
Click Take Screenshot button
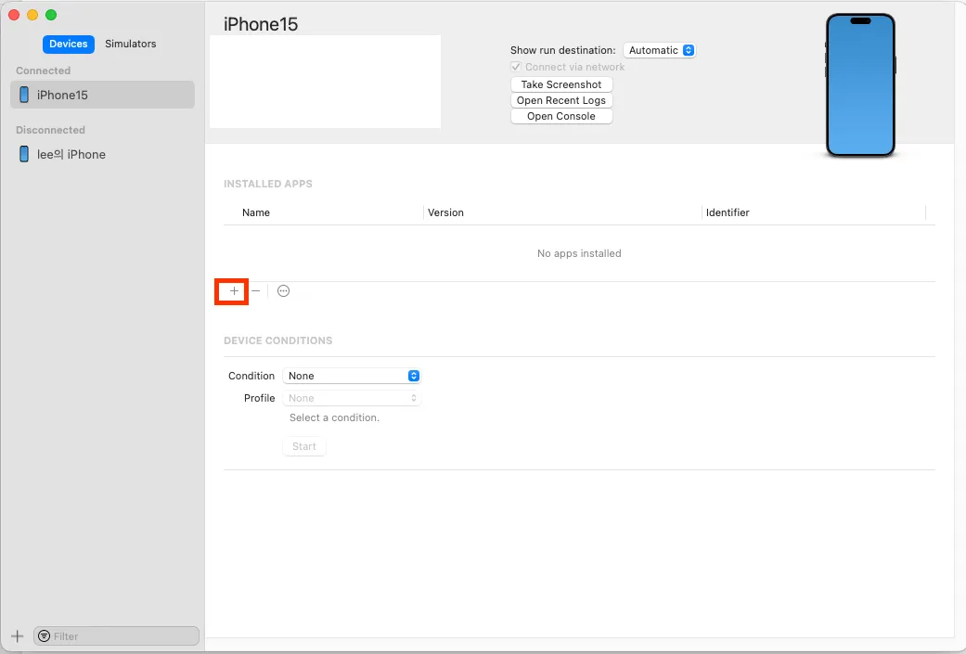[561, 84]
